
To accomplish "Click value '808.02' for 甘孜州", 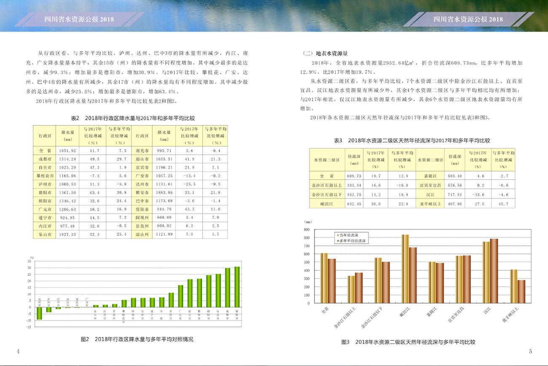I will (x=164, y=226).
